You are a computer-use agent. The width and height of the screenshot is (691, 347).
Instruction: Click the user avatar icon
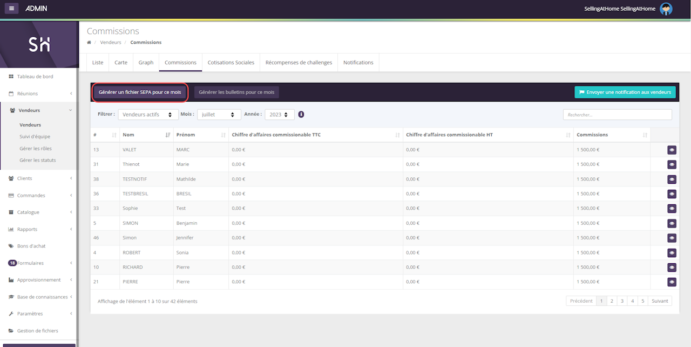click(666, 9)
